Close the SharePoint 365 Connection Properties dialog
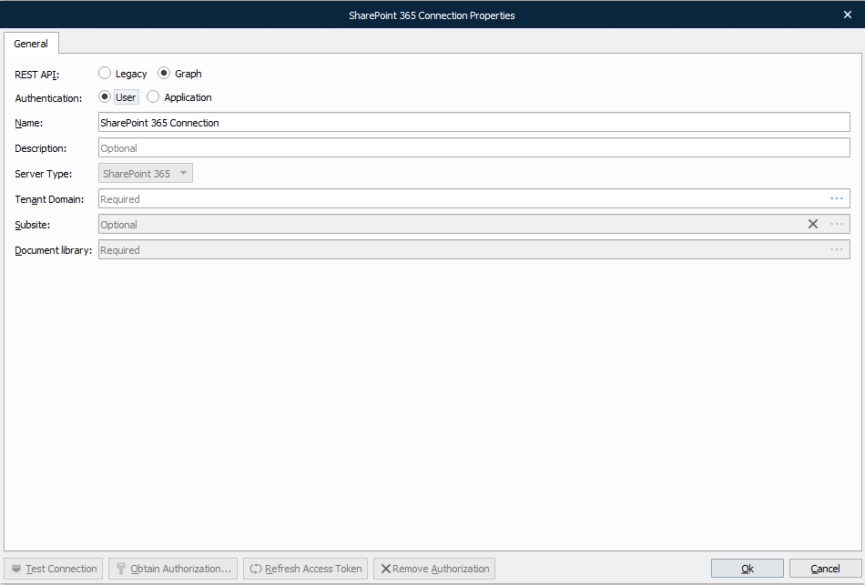 (847, 15)
